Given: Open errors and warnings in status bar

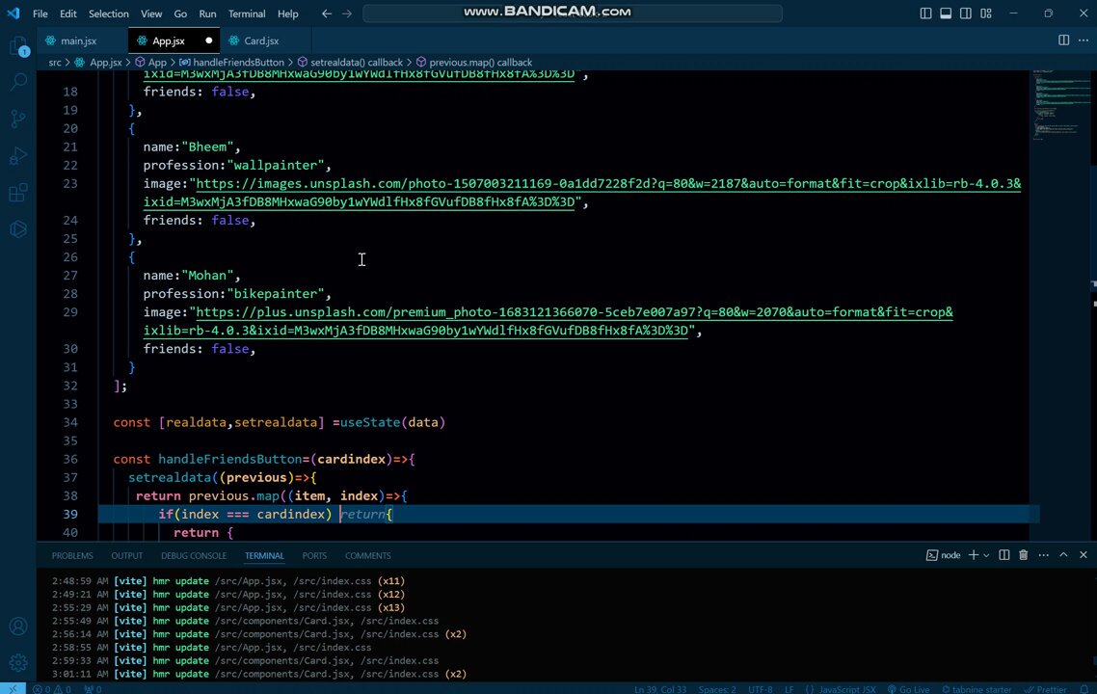Looking at the screenshot, I should point(52,689).
